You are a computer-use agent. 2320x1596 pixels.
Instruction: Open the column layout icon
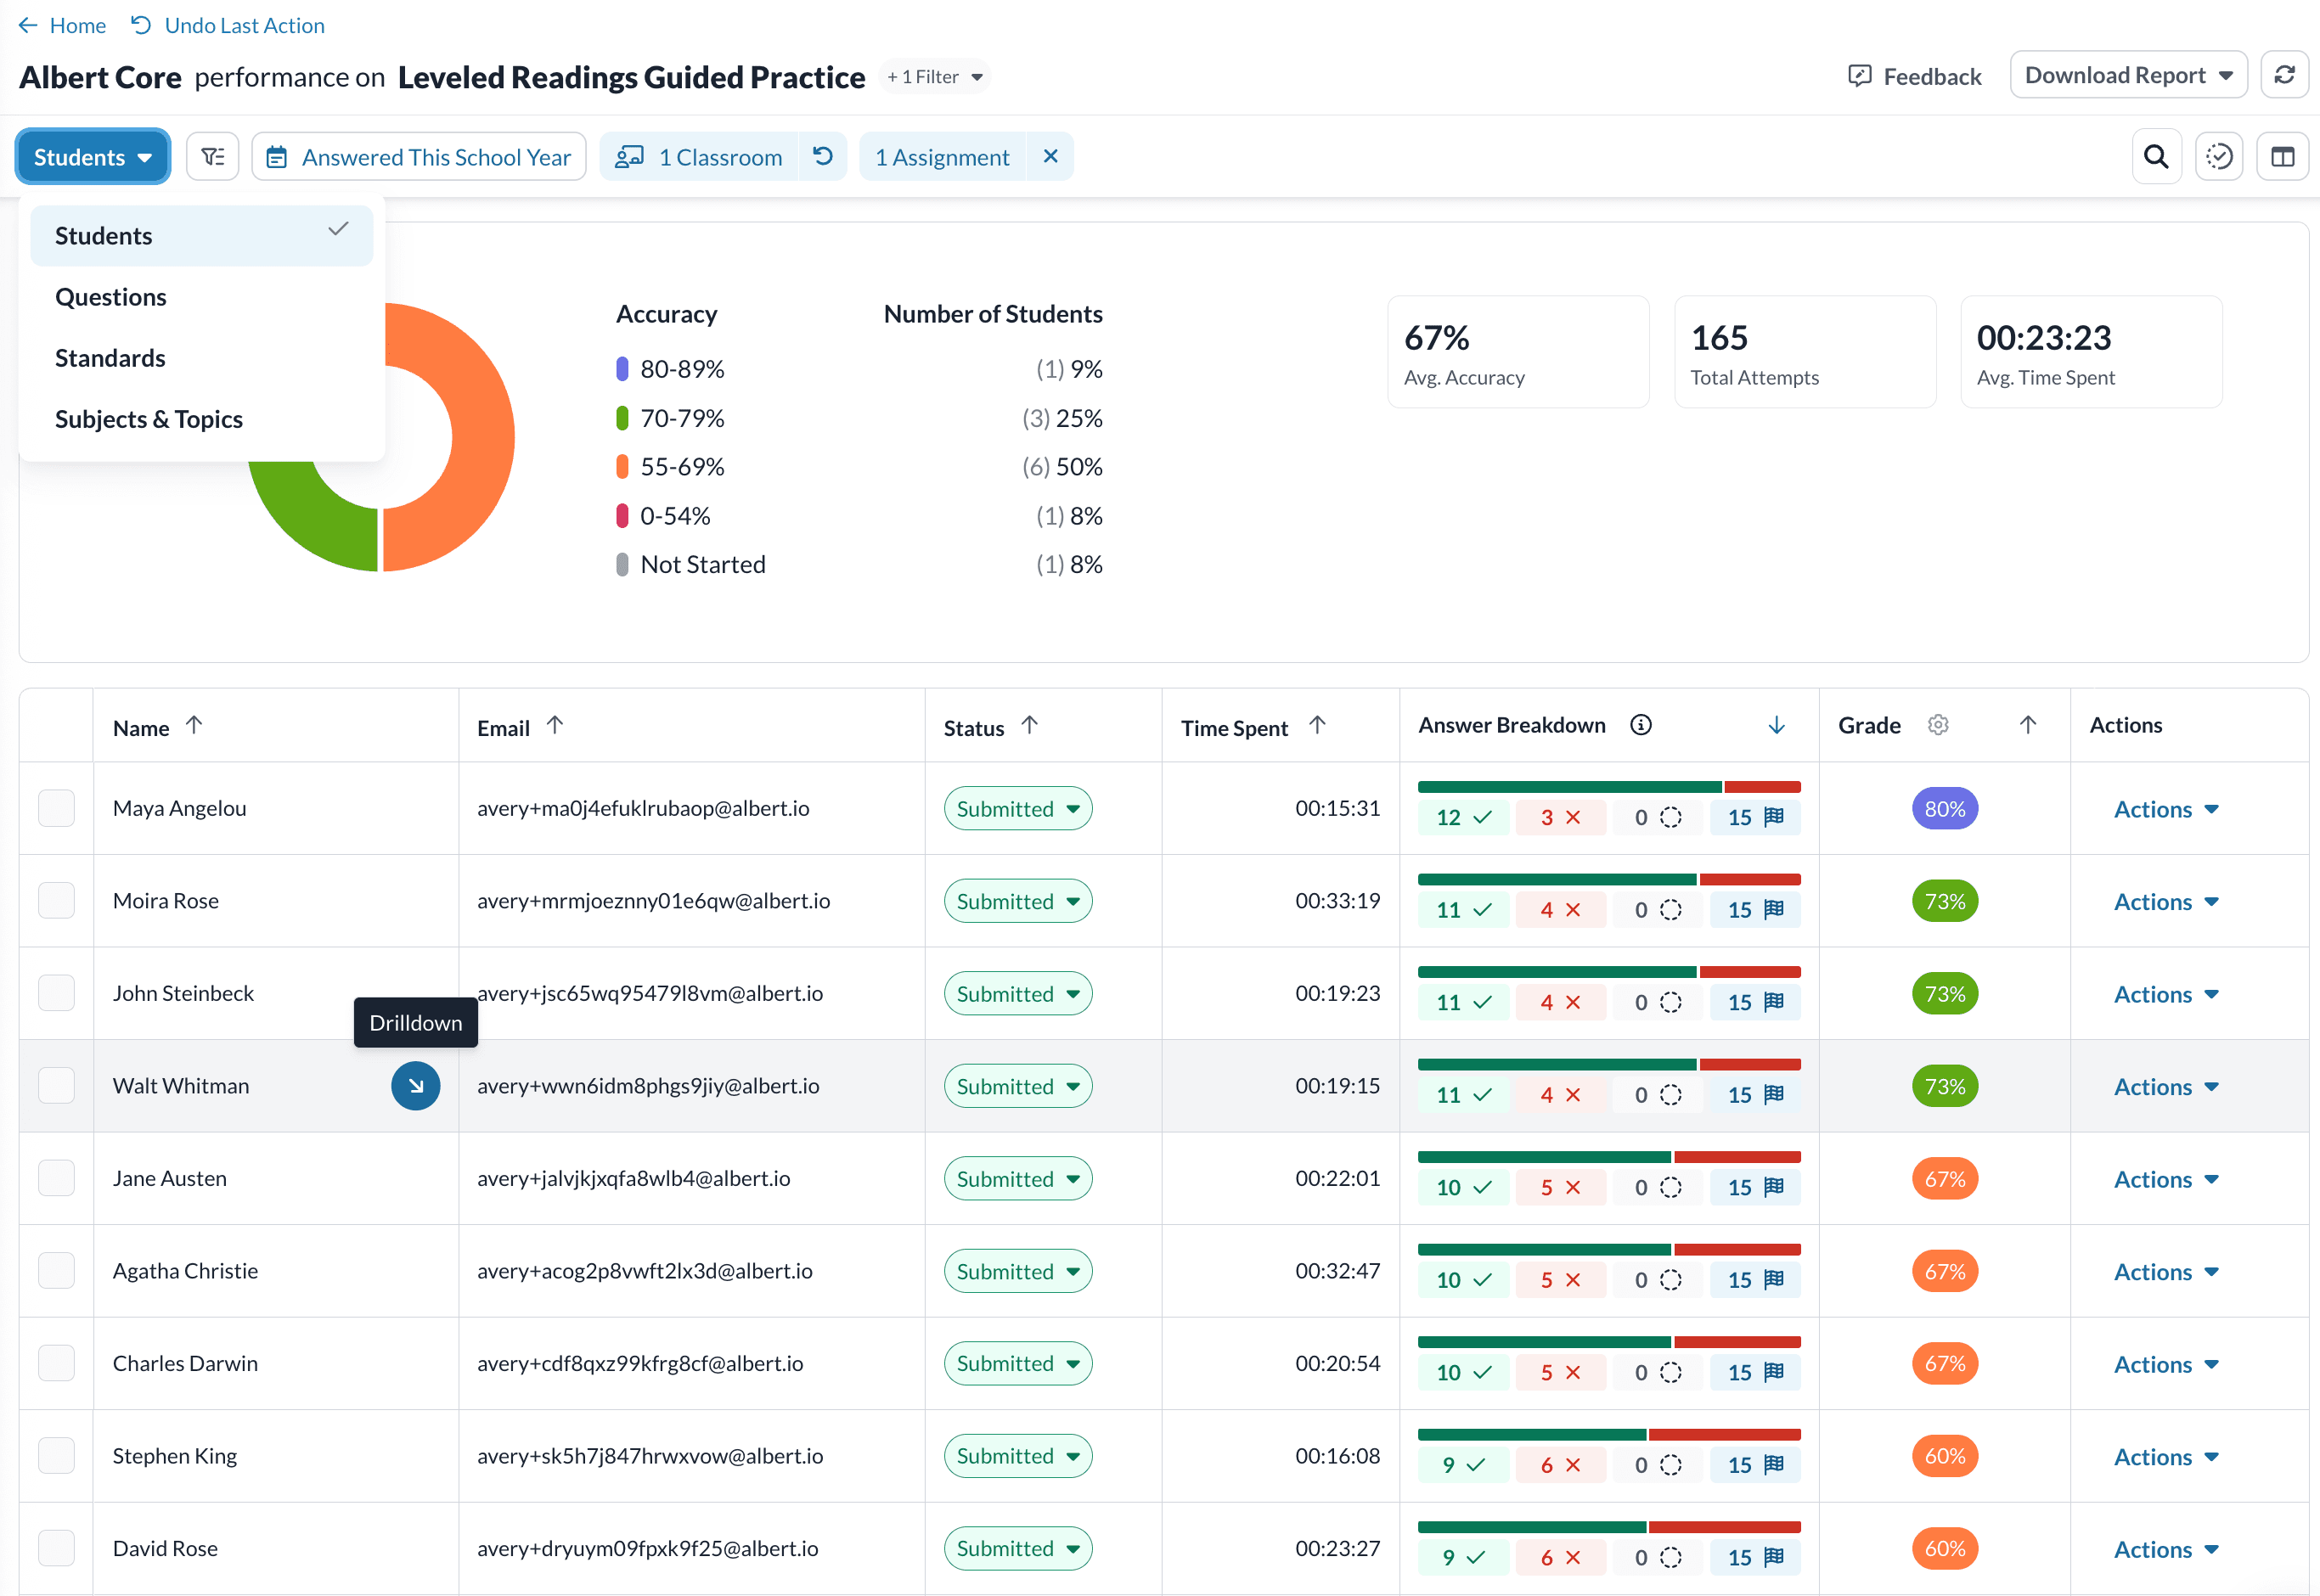(x=2282, y=157)
